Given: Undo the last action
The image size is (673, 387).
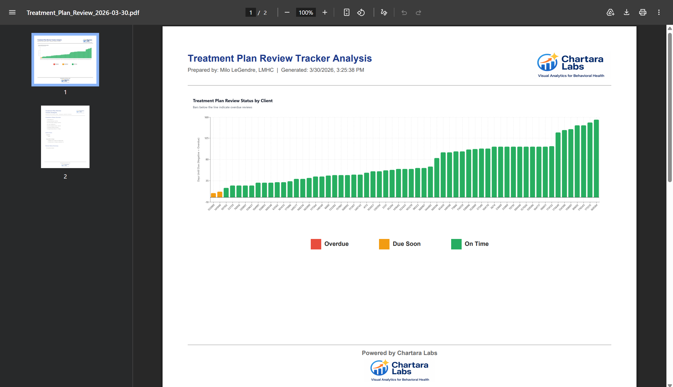Looking at the screenshot, I should (x=404, y=12).
